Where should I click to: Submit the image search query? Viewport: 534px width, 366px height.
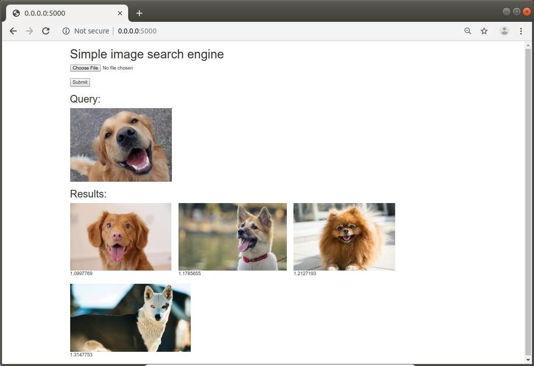point(80,82)
